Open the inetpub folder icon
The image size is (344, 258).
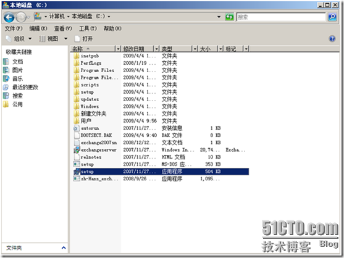[x=77, y=56]
